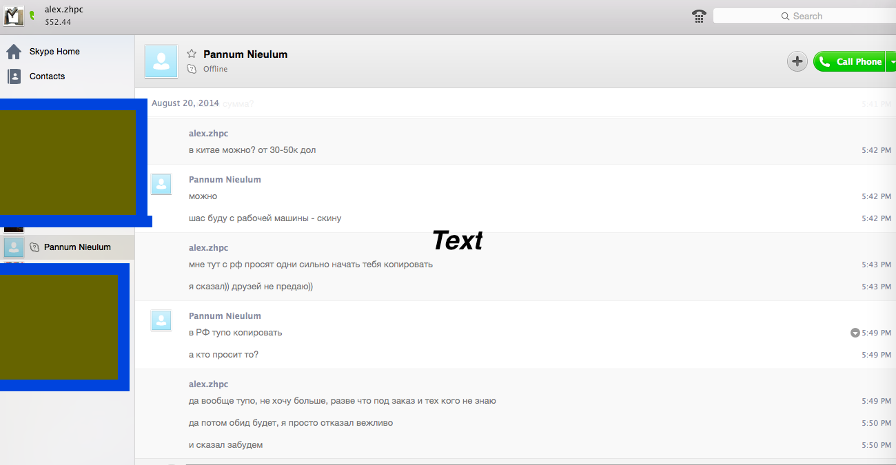Screen dimensions: 896x465
Task: Select Pannum Nieulum conversation in sidebar
Action: (x=77, y=247)
